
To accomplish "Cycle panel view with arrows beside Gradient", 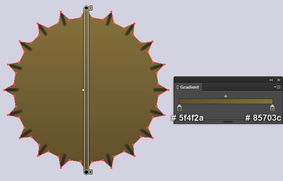I will pos(177,87).
